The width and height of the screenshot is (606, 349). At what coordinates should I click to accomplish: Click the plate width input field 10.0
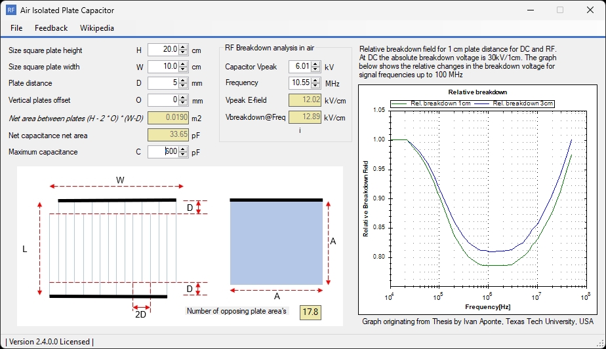(163, 66)
